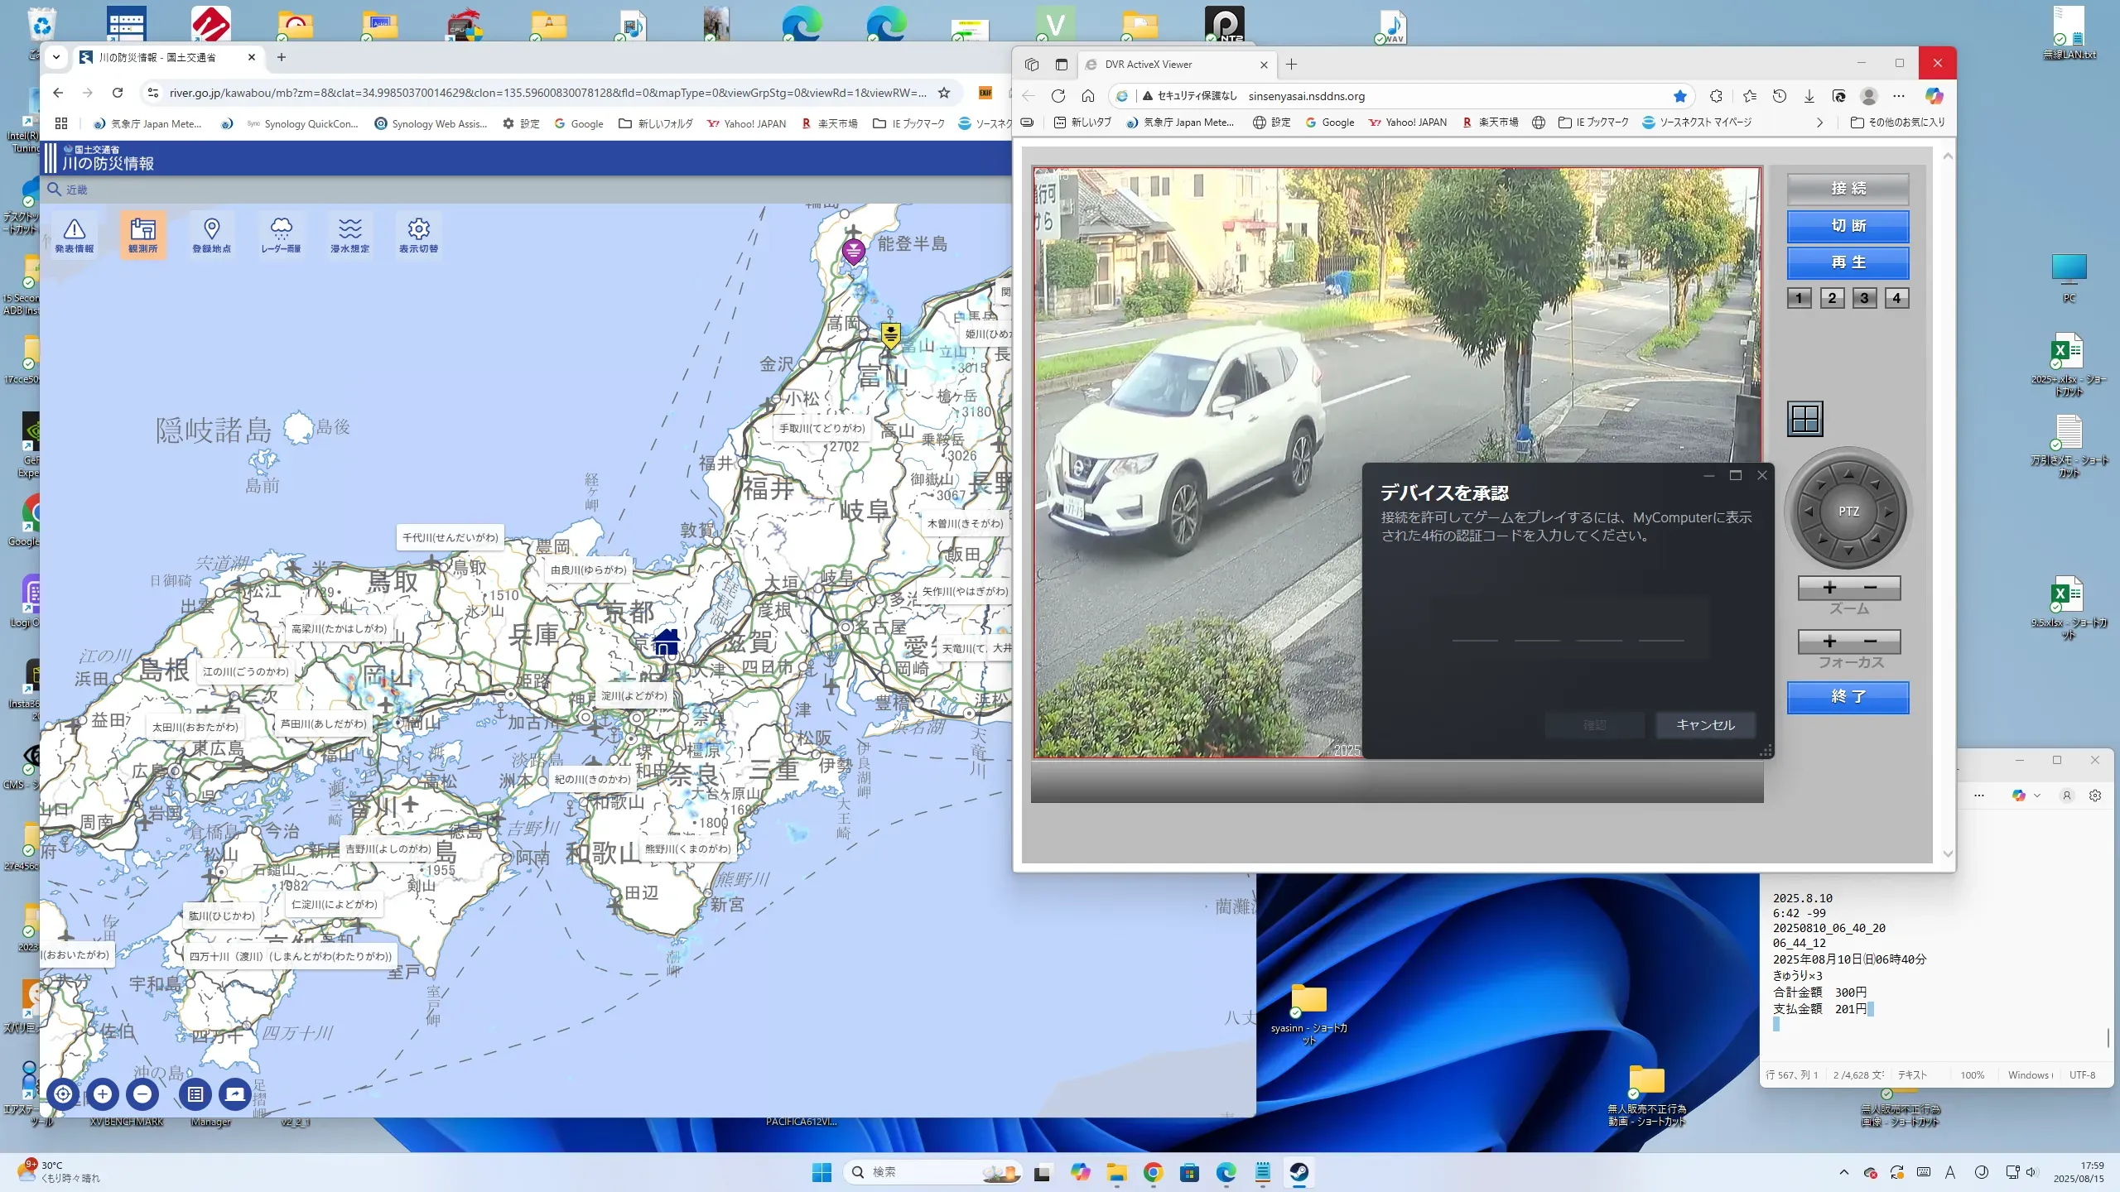This screenshot has width=2120, height=1192.
Task: Switch to camera channel 2
Action: coord(1832,298)
